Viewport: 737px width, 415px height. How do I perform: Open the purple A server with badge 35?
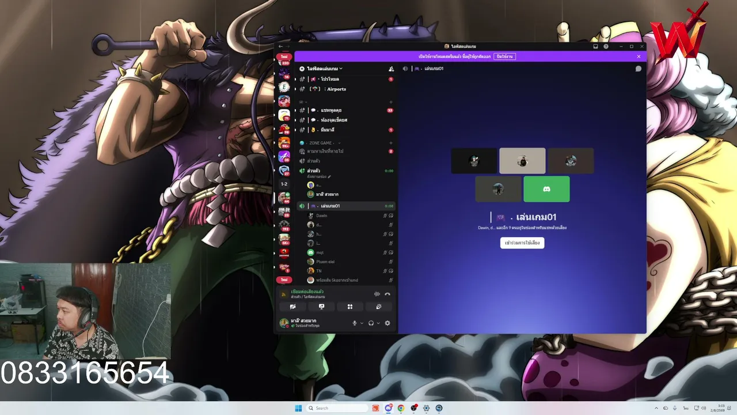(284, 156)
